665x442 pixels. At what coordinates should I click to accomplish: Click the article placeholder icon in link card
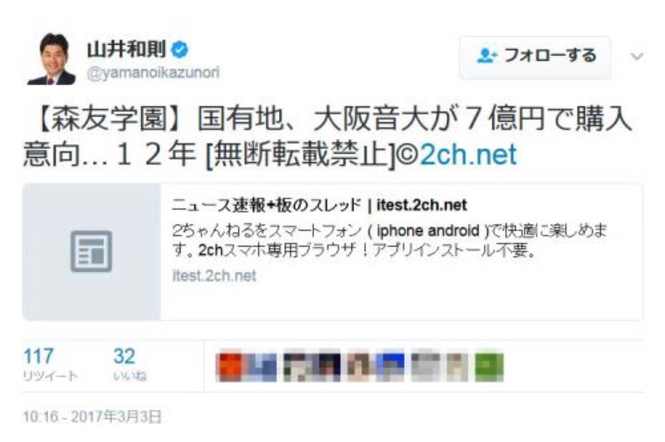coord(91,252)
